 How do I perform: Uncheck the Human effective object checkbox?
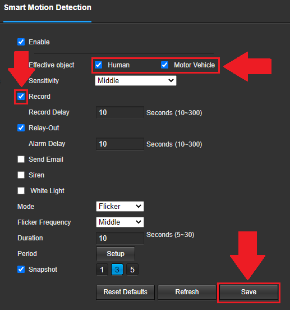[98, 65]
